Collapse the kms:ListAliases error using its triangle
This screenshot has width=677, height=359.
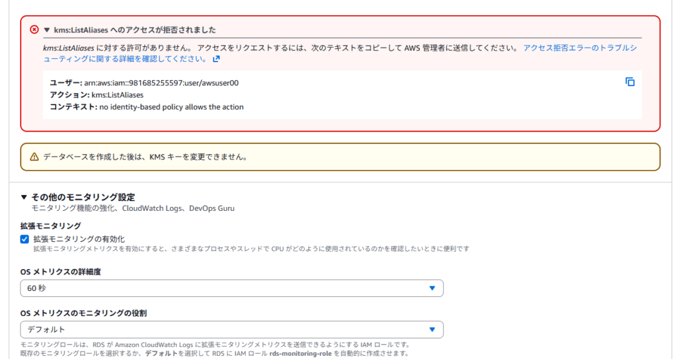coord(47,30)
